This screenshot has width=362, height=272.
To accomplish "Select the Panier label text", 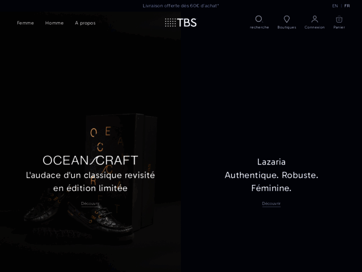I will (339, 27).
